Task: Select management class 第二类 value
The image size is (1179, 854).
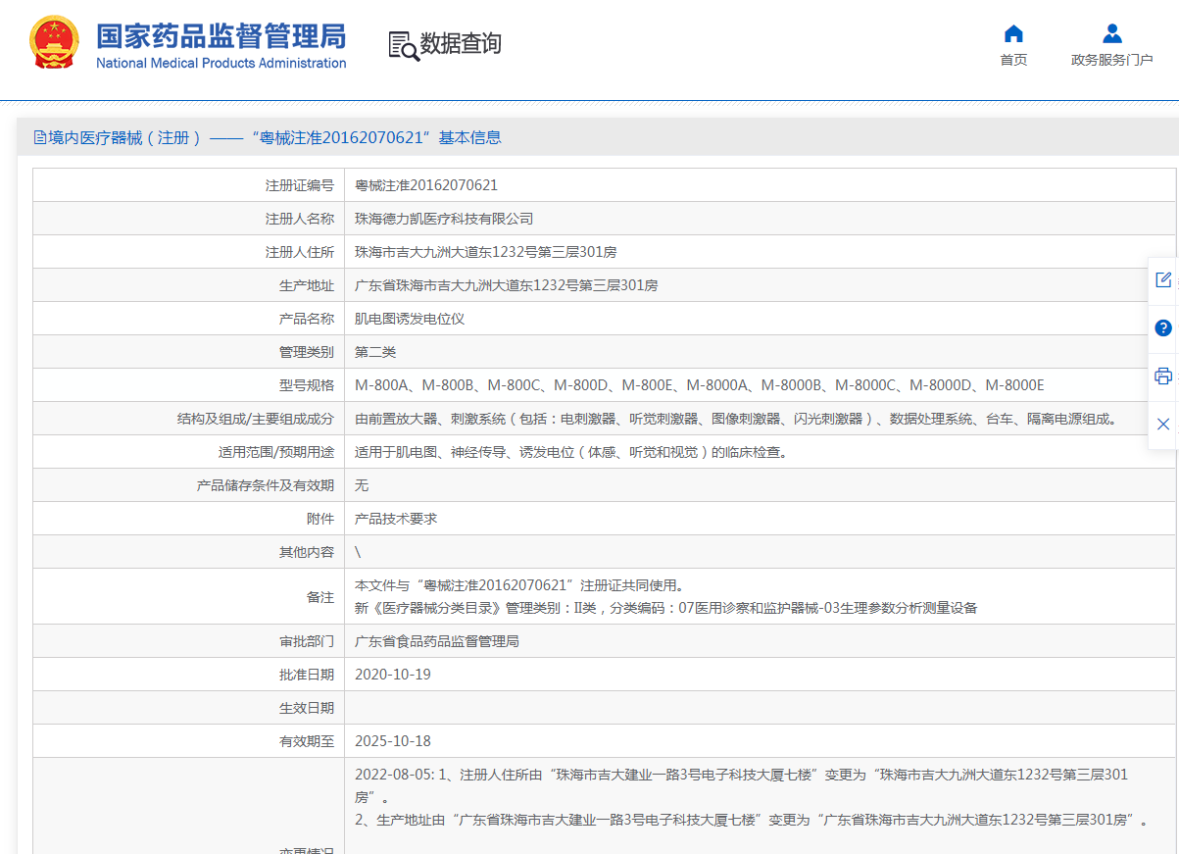Action: pyautogui.click(x=375, y=352)
